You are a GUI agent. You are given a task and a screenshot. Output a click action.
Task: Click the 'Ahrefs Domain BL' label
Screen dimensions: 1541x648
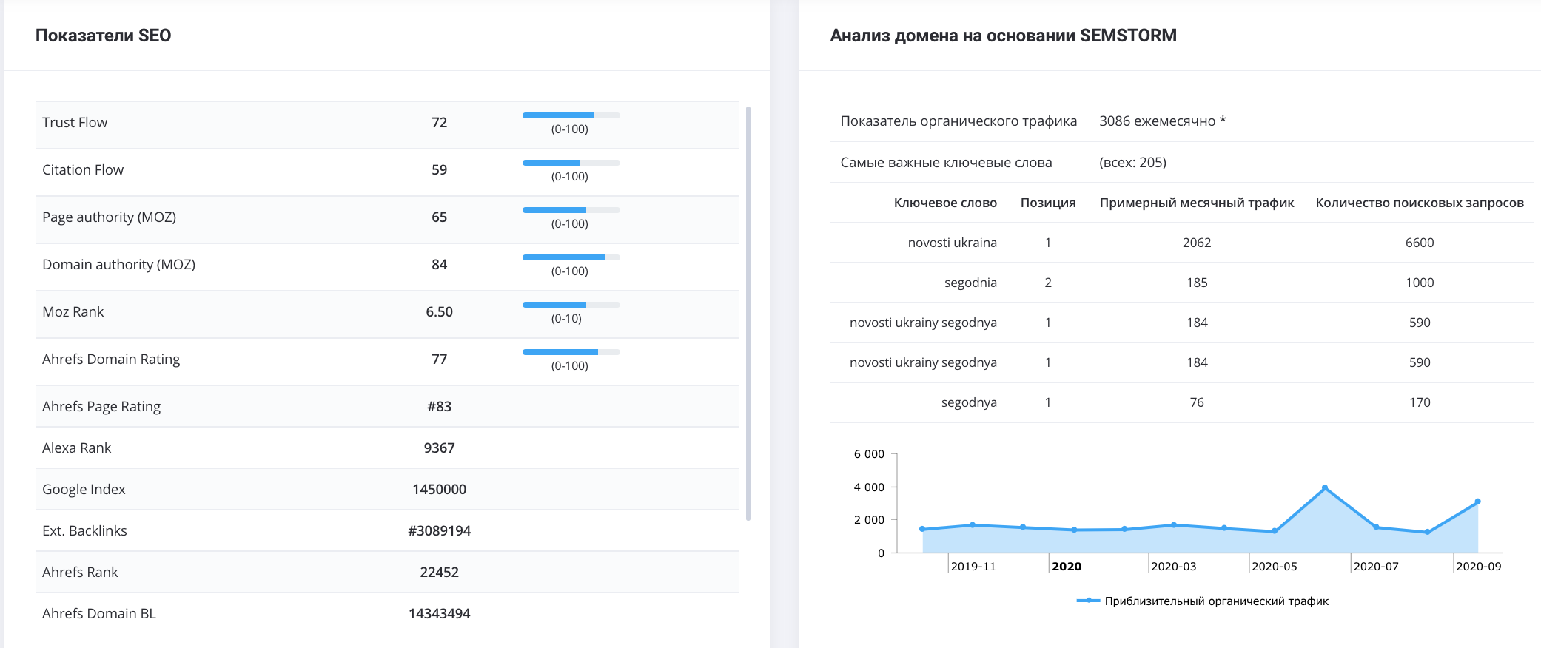click(x=99, y=613)
